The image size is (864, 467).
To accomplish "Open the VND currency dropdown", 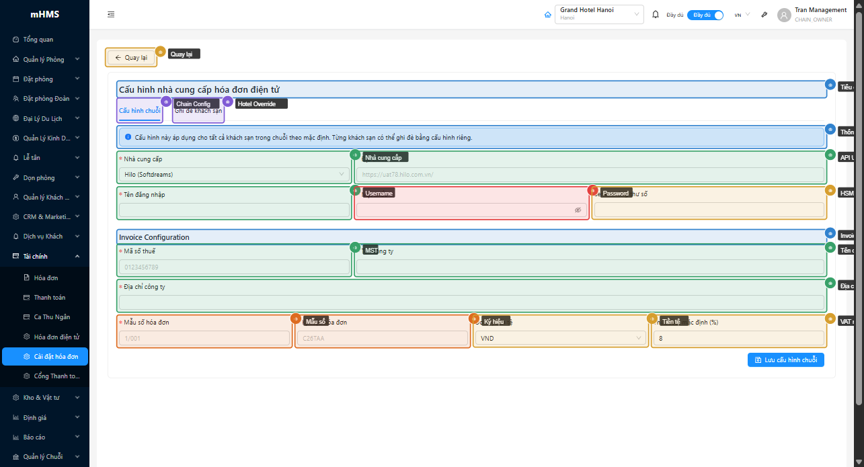I will pyautogui.click(x=561, y=338).
